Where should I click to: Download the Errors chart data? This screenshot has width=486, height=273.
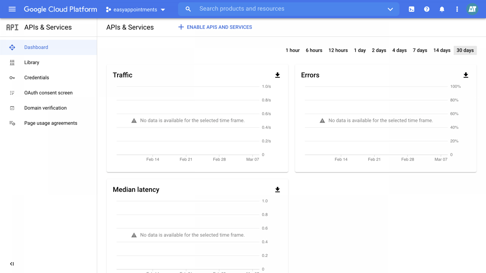pyautogui.click(x=466, y=75)
